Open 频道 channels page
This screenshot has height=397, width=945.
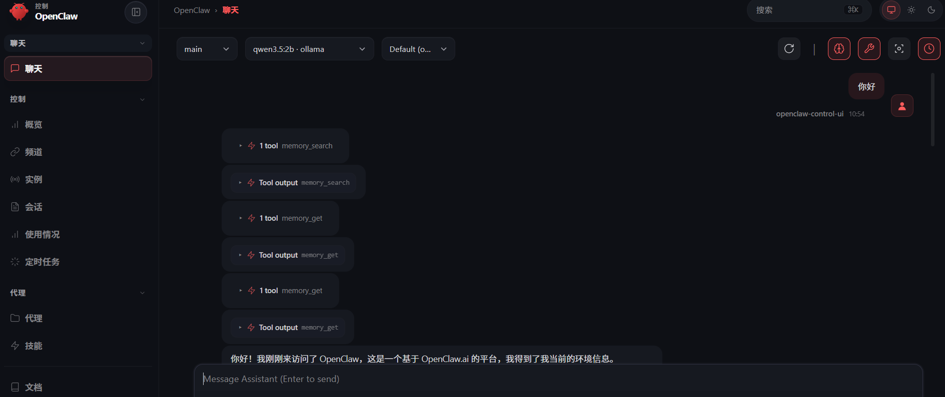click(78, 152)
